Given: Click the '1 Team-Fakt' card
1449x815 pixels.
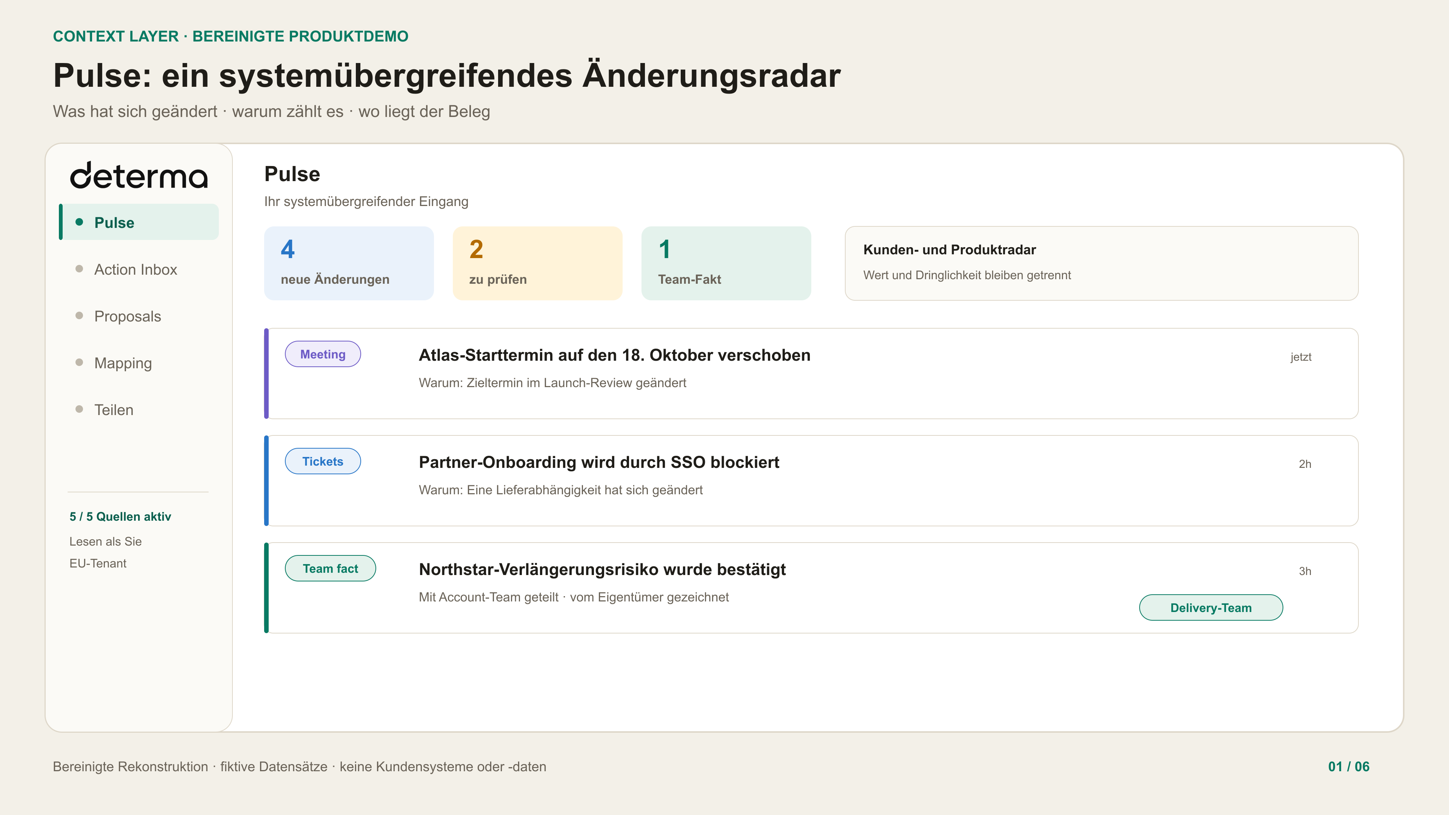Looking at the screenshot, I should [726, 263].
